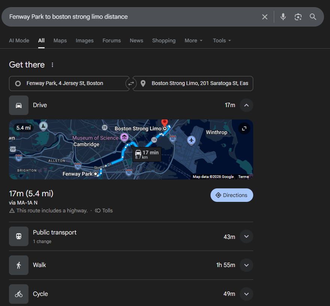Image resolution: width=330 pixels, height=306 pixels.
Task: Swap origin and destination locations
Action: coord(131,84)
